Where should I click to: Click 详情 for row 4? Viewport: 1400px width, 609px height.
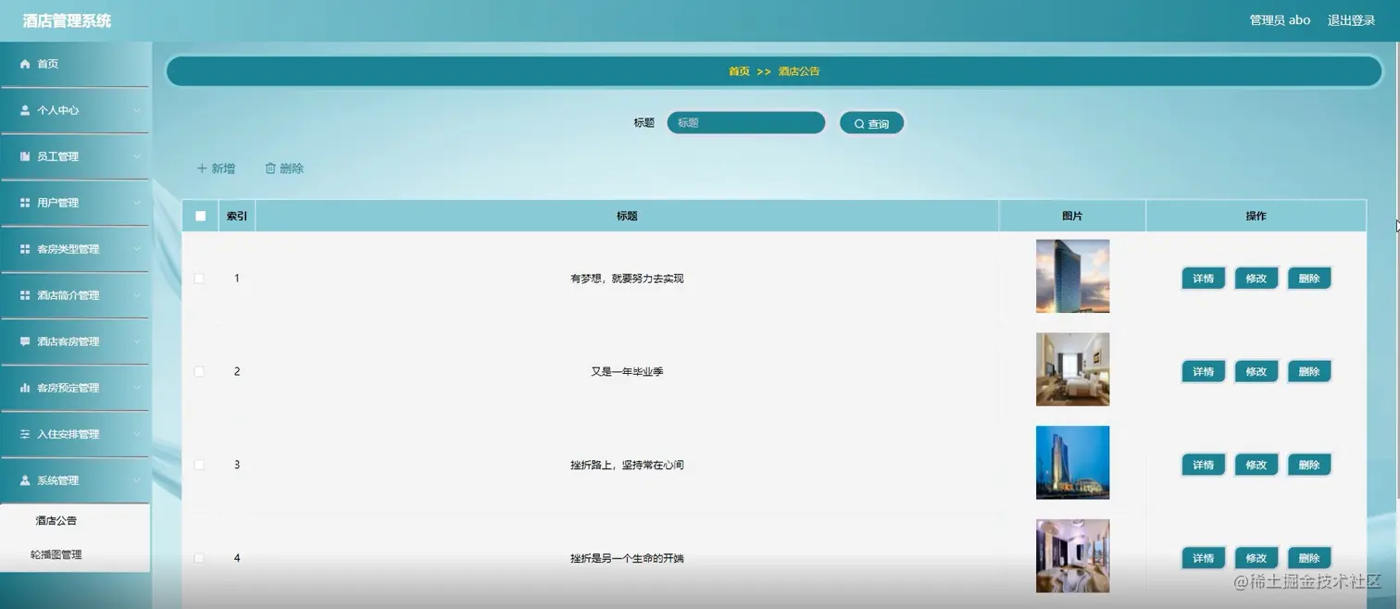[1203, 558]
